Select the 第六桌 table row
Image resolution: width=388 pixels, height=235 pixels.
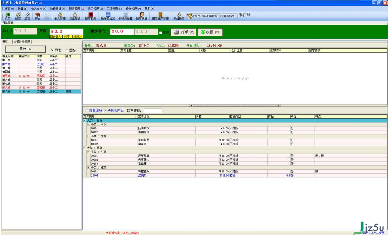pos(41,79)
